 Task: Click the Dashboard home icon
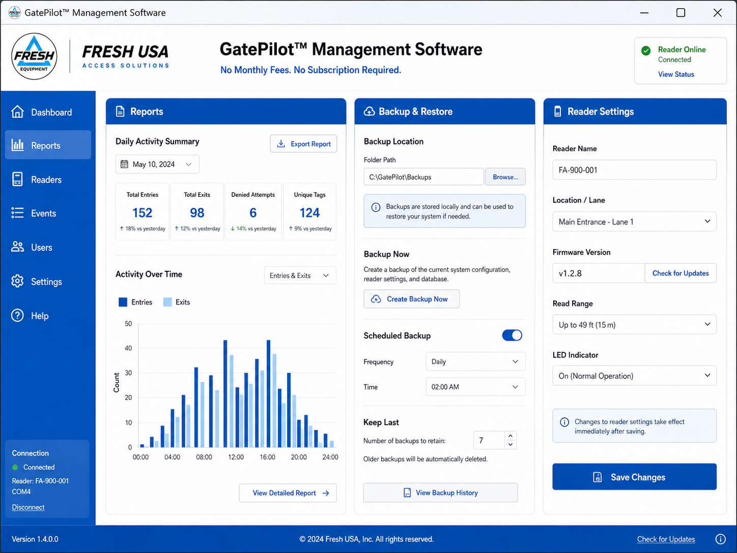[x=17, y=112]
